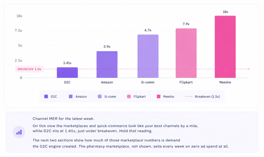Click the Q-comm bar at 6.7x
This screenshot has width=264, height=157.
148,56
